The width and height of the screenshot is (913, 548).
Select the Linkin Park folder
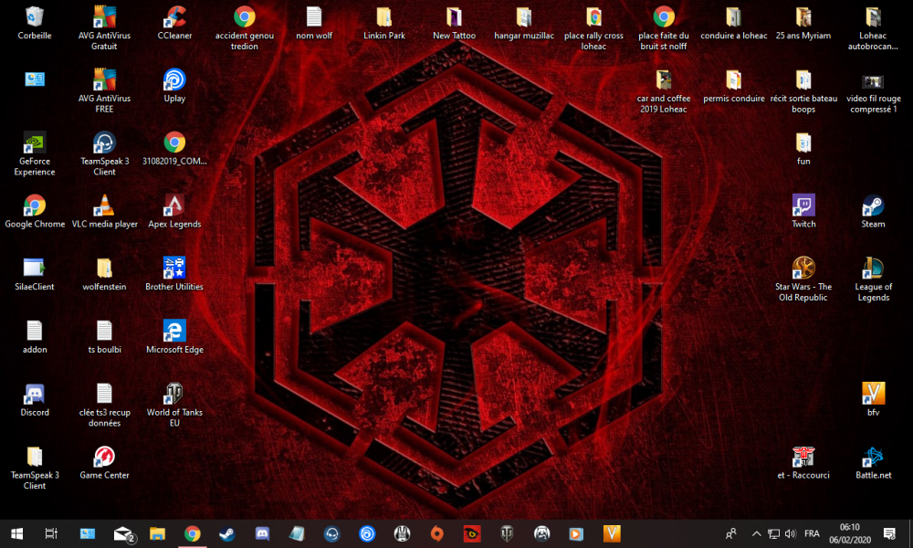pyautogui.click(x=383, y=24)
